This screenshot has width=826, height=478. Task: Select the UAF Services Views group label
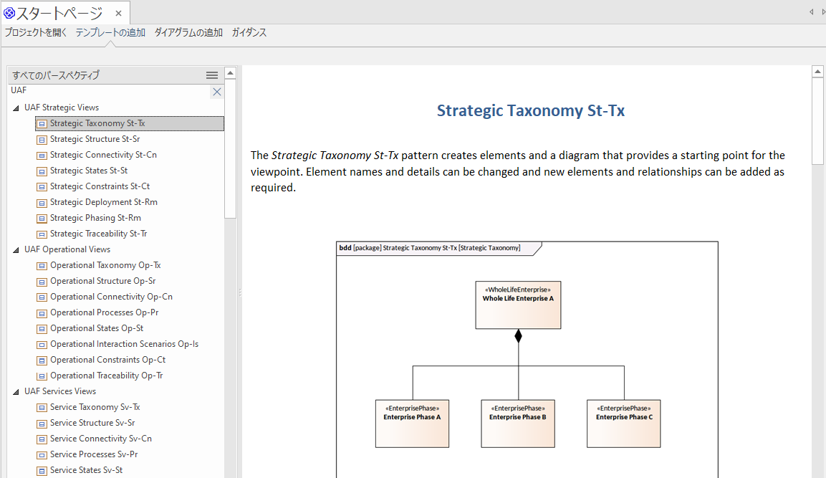(60, 391)
